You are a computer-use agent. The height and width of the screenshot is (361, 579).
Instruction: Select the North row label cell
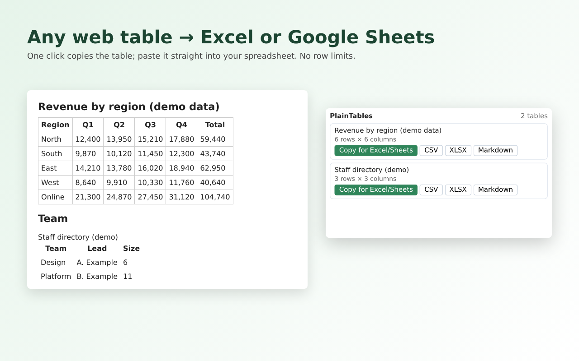[55, 139]
